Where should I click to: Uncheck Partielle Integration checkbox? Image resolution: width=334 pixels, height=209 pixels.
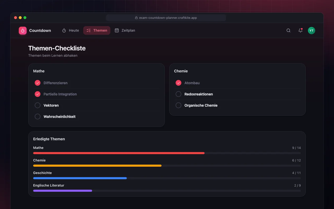click(38, 94)
